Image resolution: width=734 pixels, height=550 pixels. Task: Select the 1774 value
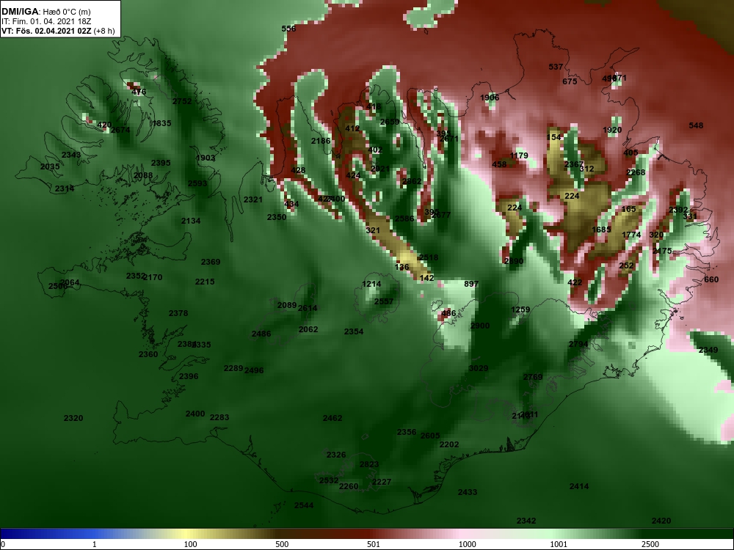[x=631, y=235]
